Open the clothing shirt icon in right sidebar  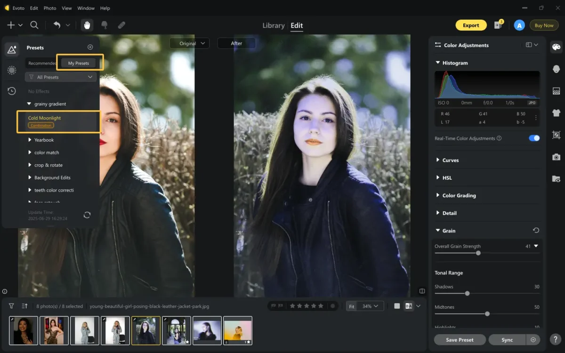pos(556,113)
